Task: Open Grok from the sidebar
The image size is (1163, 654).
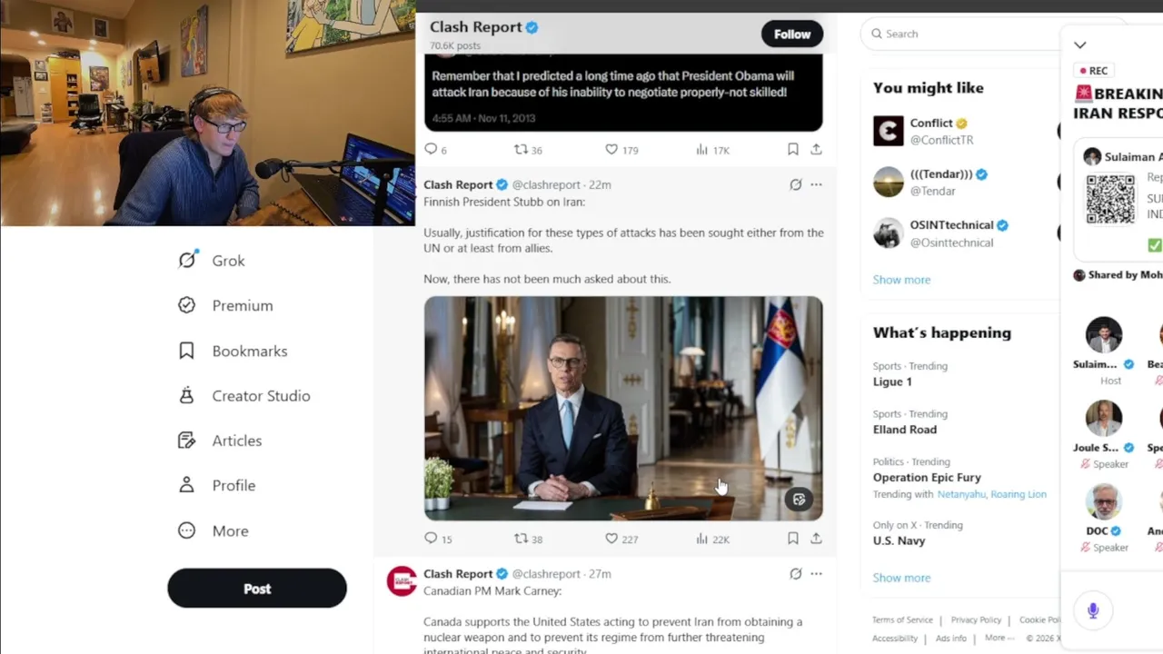Action: (x=211, y=261)
